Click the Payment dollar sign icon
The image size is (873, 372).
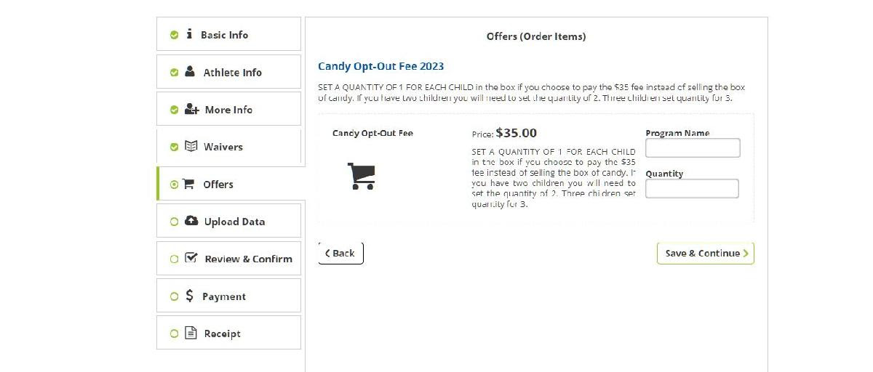190,296
